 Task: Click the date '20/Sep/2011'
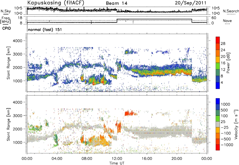191,3
